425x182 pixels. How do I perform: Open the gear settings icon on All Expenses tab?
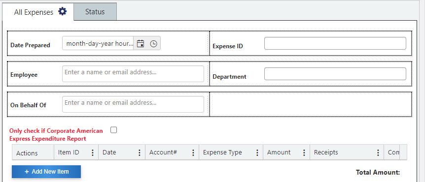tap(62, 12)
